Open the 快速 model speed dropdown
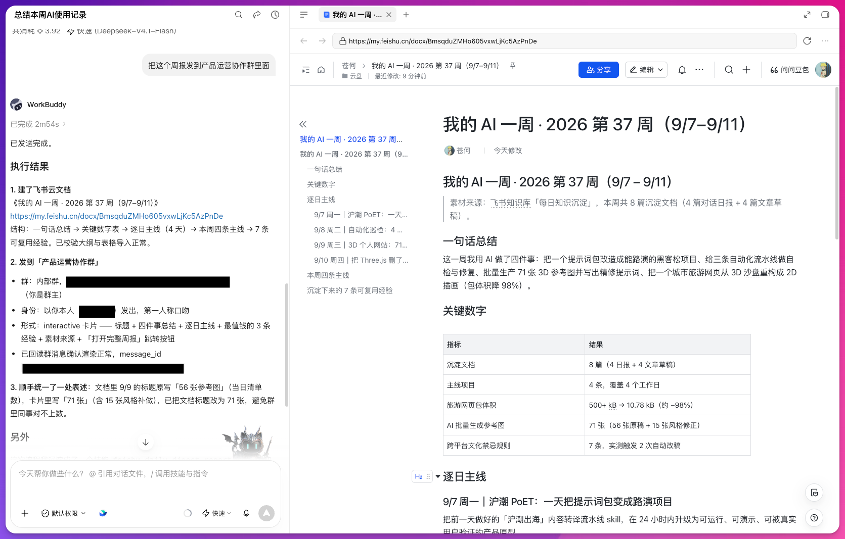 [216, 513]
